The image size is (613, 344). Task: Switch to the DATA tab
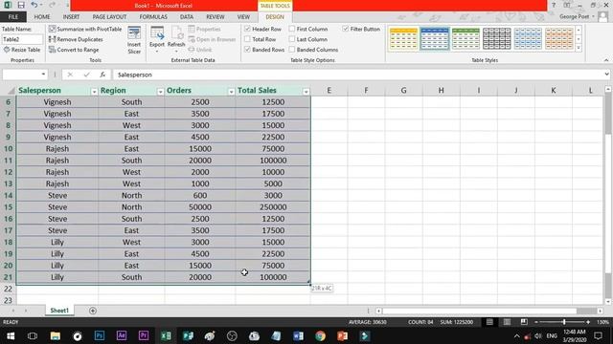(x=187, y=17)
